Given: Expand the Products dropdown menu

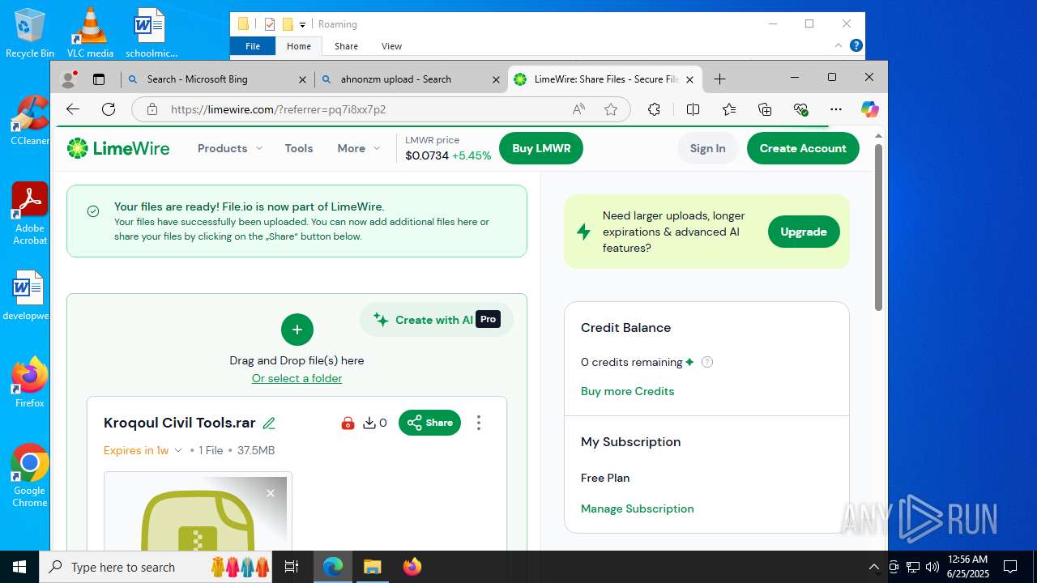Looking at the screenshot, I should (230, 148).
